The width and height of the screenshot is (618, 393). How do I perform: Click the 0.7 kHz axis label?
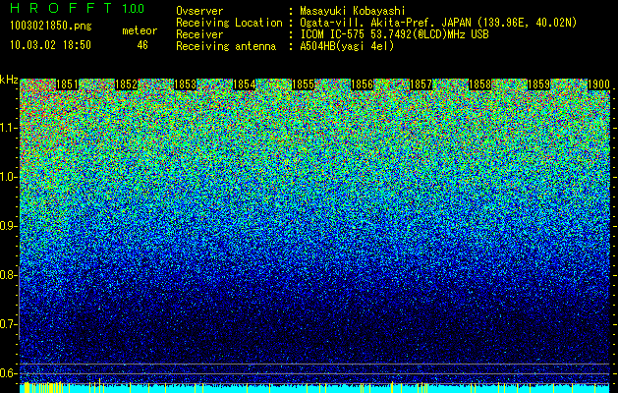(x=9, y=324)
